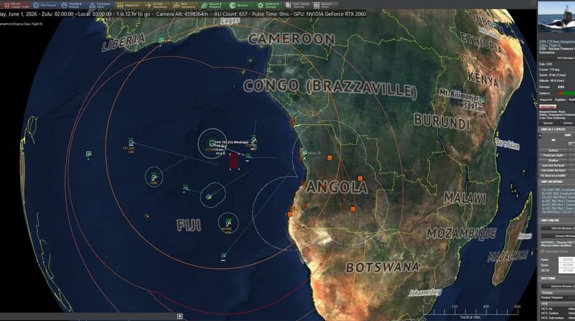Select the orange hostile marker in northern Angola

[x=329, y=158]
